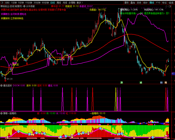
Task: Click the 叠加 overlay button
Action: [x=133, y=3]
